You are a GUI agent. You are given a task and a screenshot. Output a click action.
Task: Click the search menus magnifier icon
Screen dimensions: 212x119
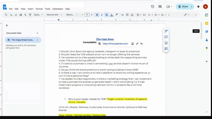click(x=6, y=15)
